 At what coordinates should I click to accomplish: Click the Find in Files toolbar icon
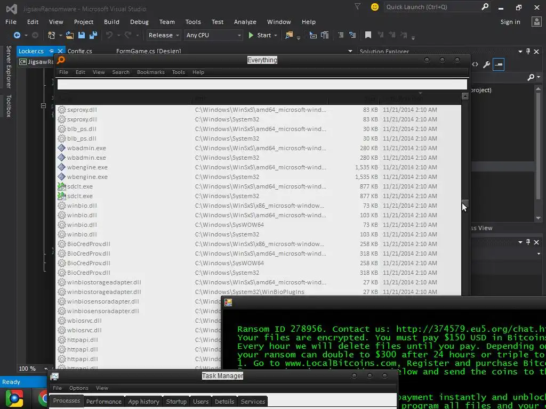pos(289,35)
